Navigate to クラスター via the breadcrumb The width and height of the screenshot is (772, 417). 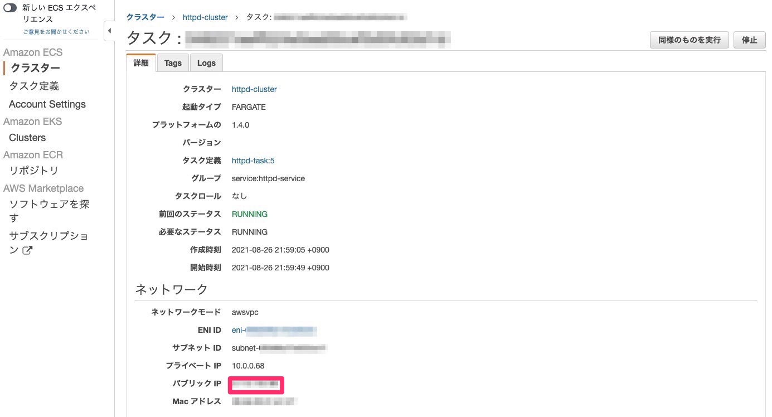145,17
